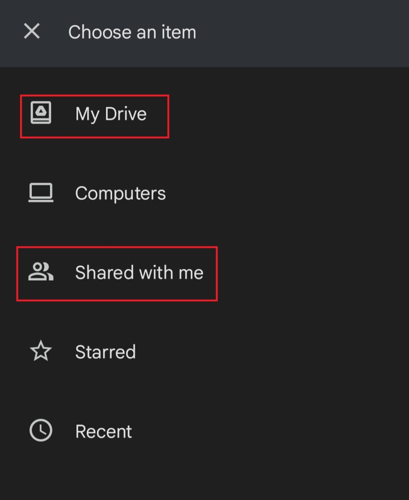Screen dimensions: 409x500
Task: Select the My Drive icon
Action: (x=40, y=113)
